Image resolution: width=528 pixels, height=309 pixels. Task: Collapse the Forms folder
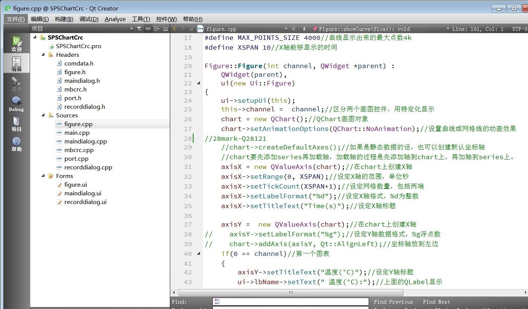point(43,176)
